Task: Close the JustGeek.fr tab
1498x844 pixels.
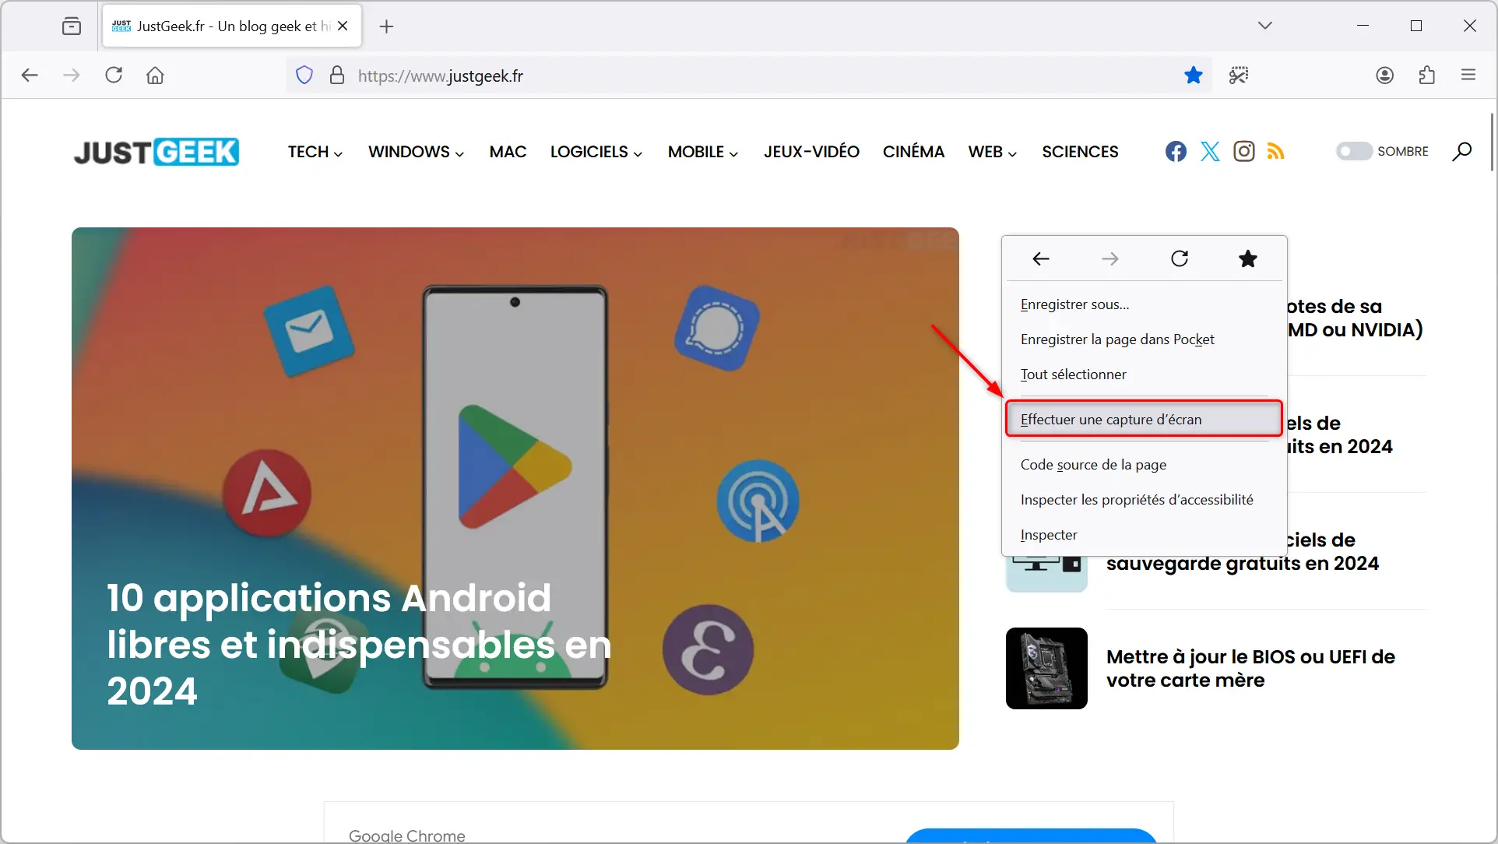Action: [343, 26]
